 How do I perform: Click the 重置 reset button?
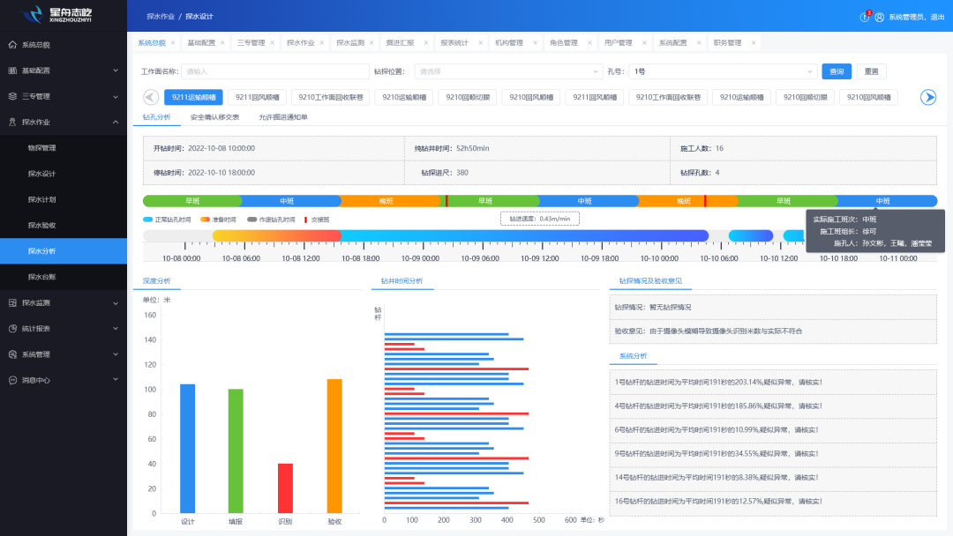[872, 71]
